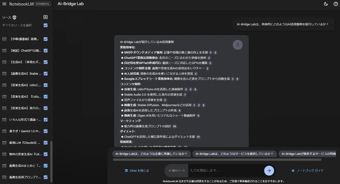Open source 【音楽生成AI】Udioに
340x184 pixels.
[25, 85]
